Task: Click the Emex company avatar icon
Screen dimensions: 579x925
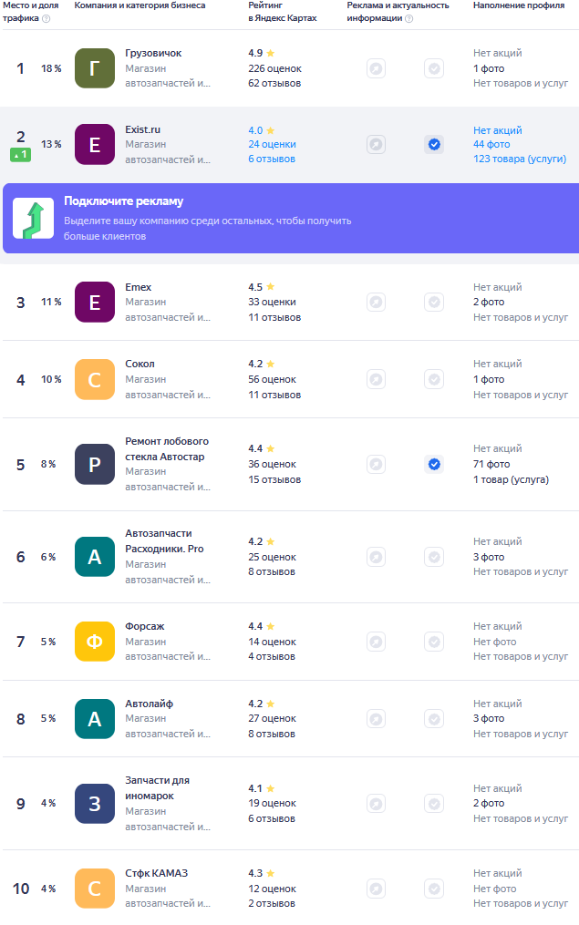Action: tap(95, 302)
